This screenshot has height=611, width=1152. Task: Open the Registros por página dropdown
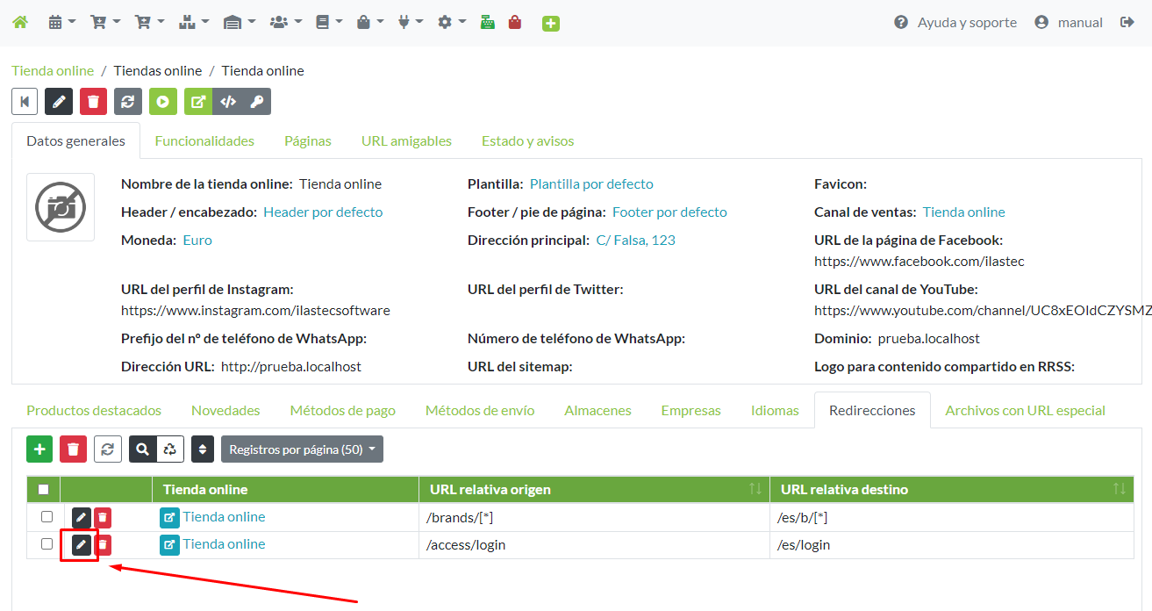302,449
